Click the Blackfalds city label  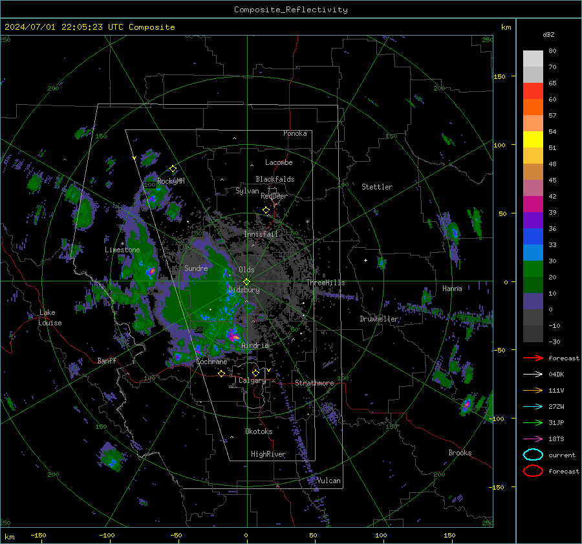(x=275, y=179)
